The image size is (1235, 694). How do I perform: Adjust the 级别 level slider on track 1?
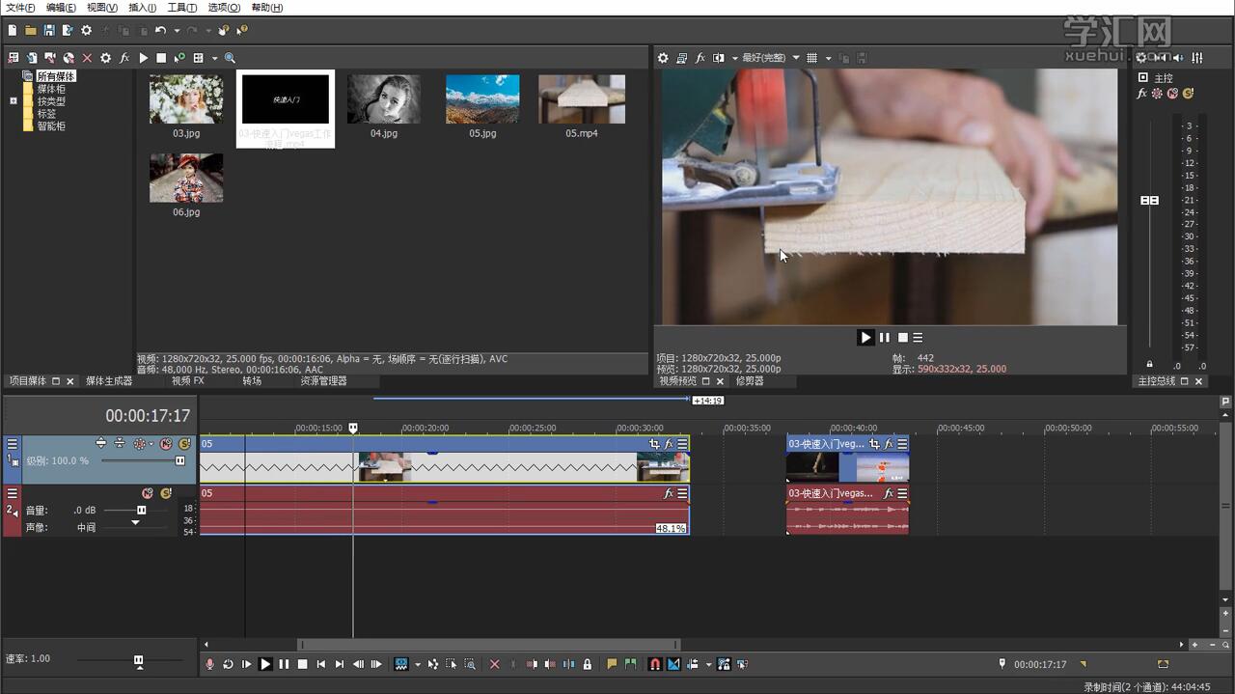click(x=179, y=460)
